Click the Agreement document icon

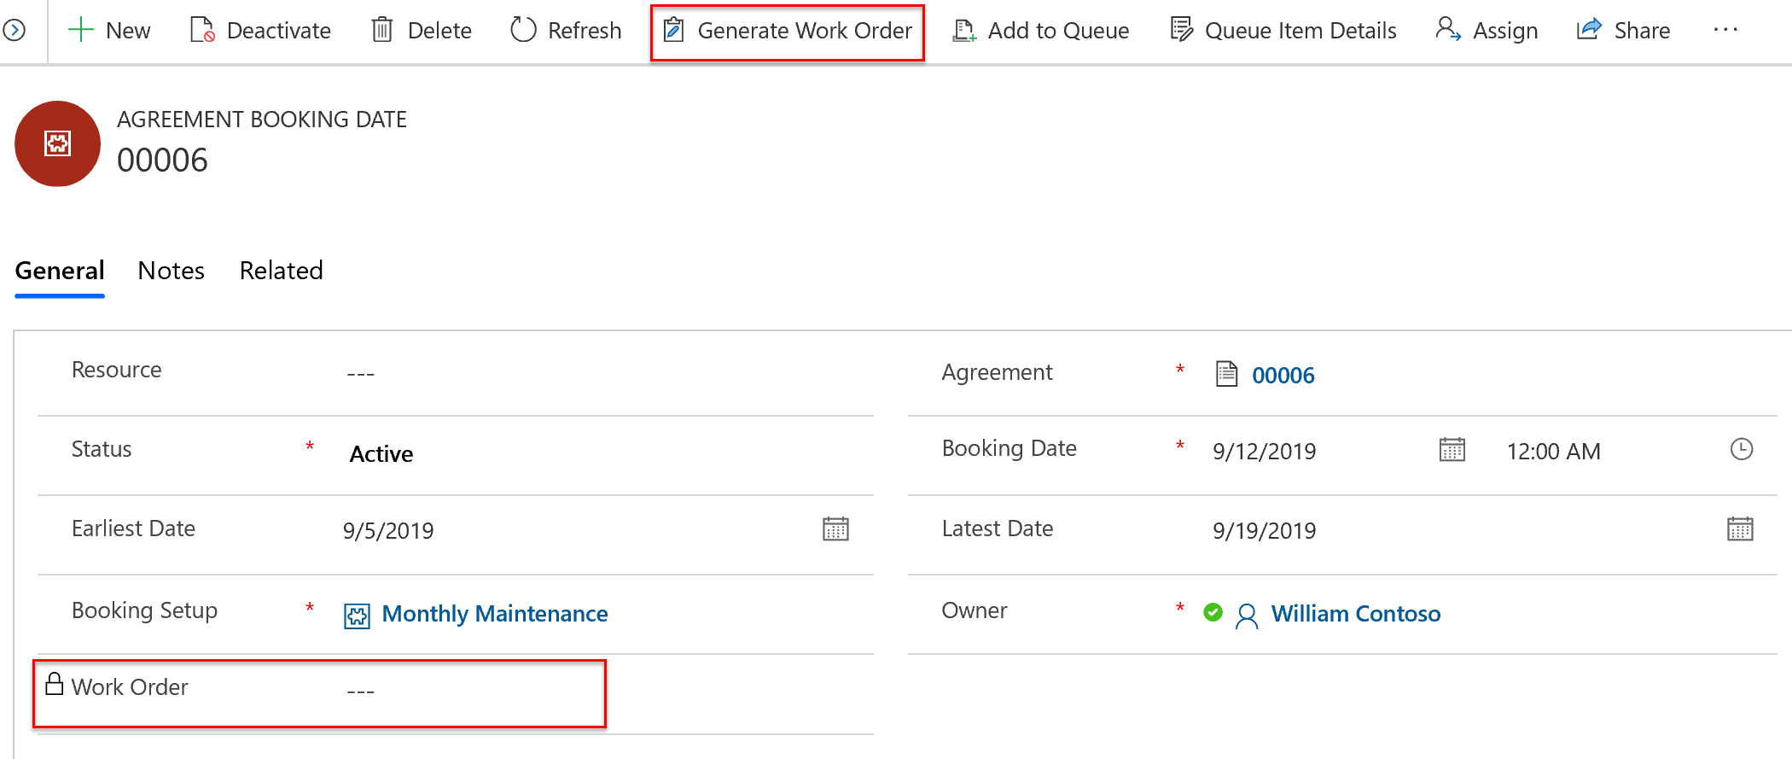pos(1226,374)
